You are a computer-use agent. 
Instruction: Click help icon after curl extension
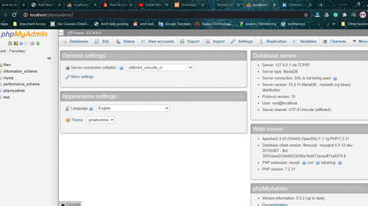(x=318, y=163)
